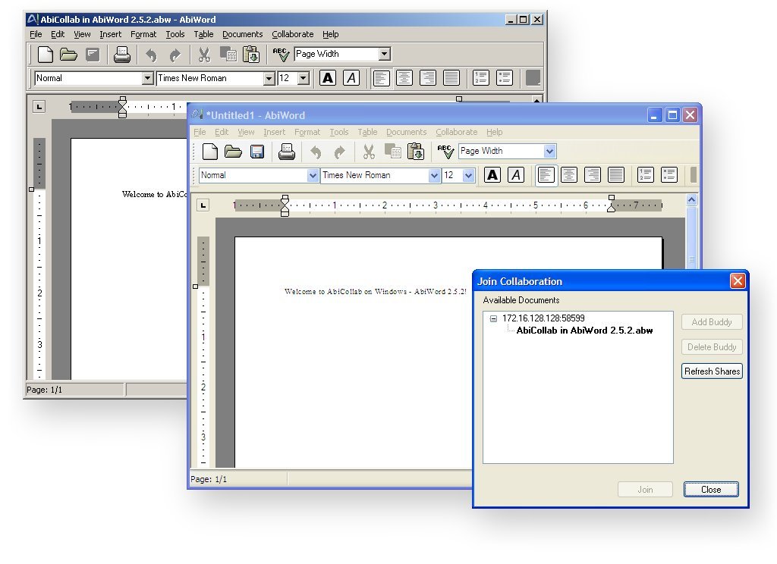Click Close button in Join Collaboration dialog
This screenshot has height=564, width=777.
tap(711, 490)
